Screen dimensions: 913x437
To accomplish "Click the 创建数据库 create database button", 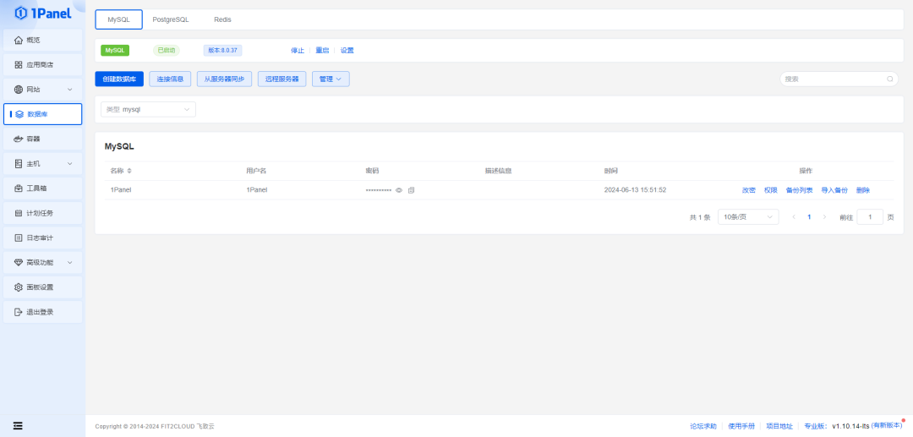I will pos(119,79).
